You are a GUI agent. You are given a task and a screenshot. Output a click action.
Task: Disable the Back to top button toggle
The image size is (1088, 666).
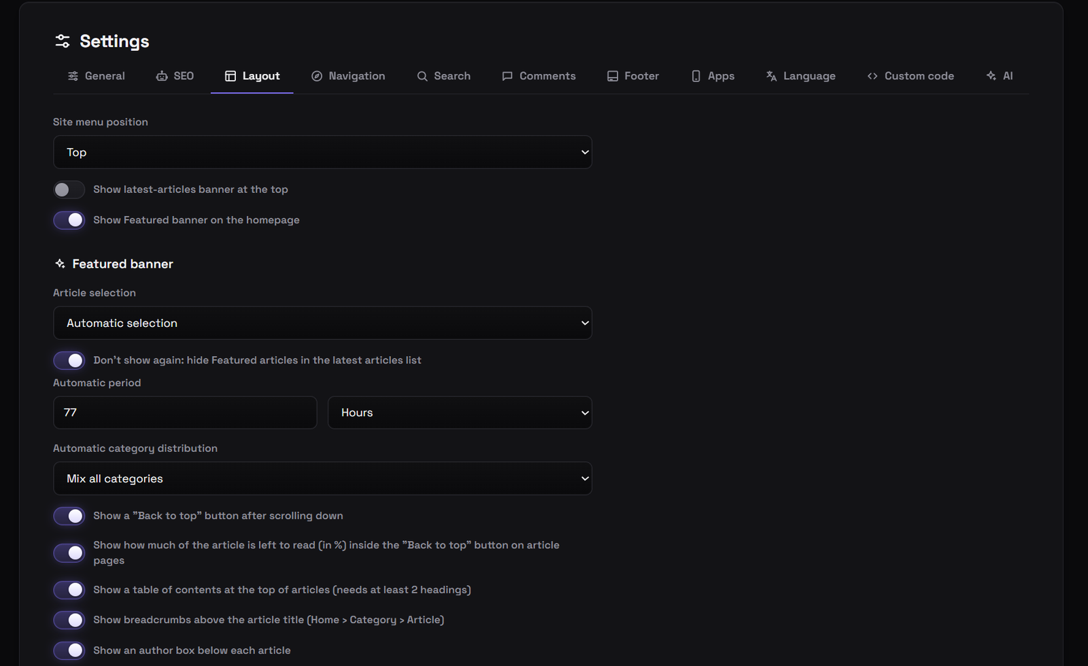tap(69, 516)
